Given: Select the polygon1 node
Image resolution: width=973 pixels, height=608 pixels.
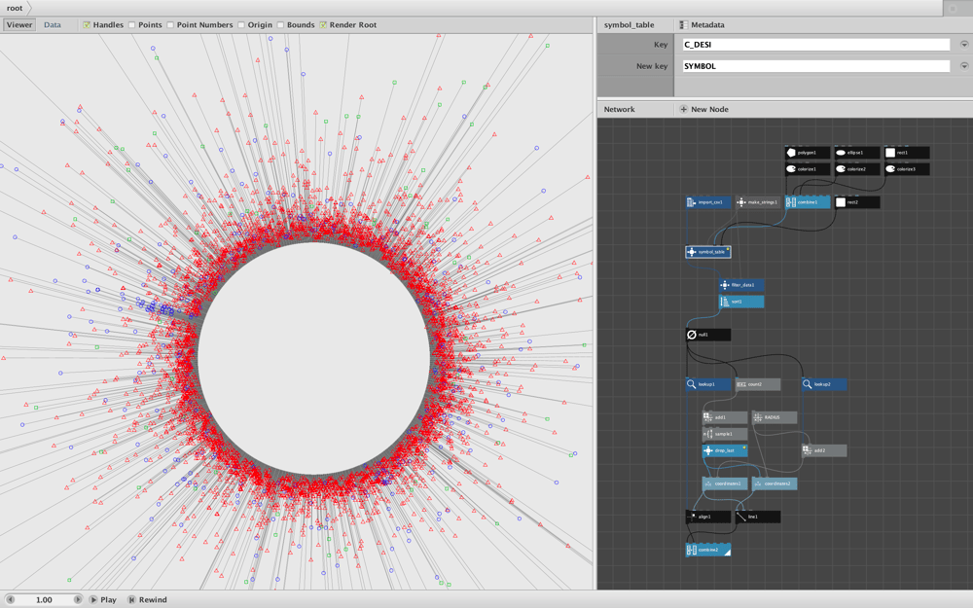Looking at the screenshot, I should click(x=808, y=153).
